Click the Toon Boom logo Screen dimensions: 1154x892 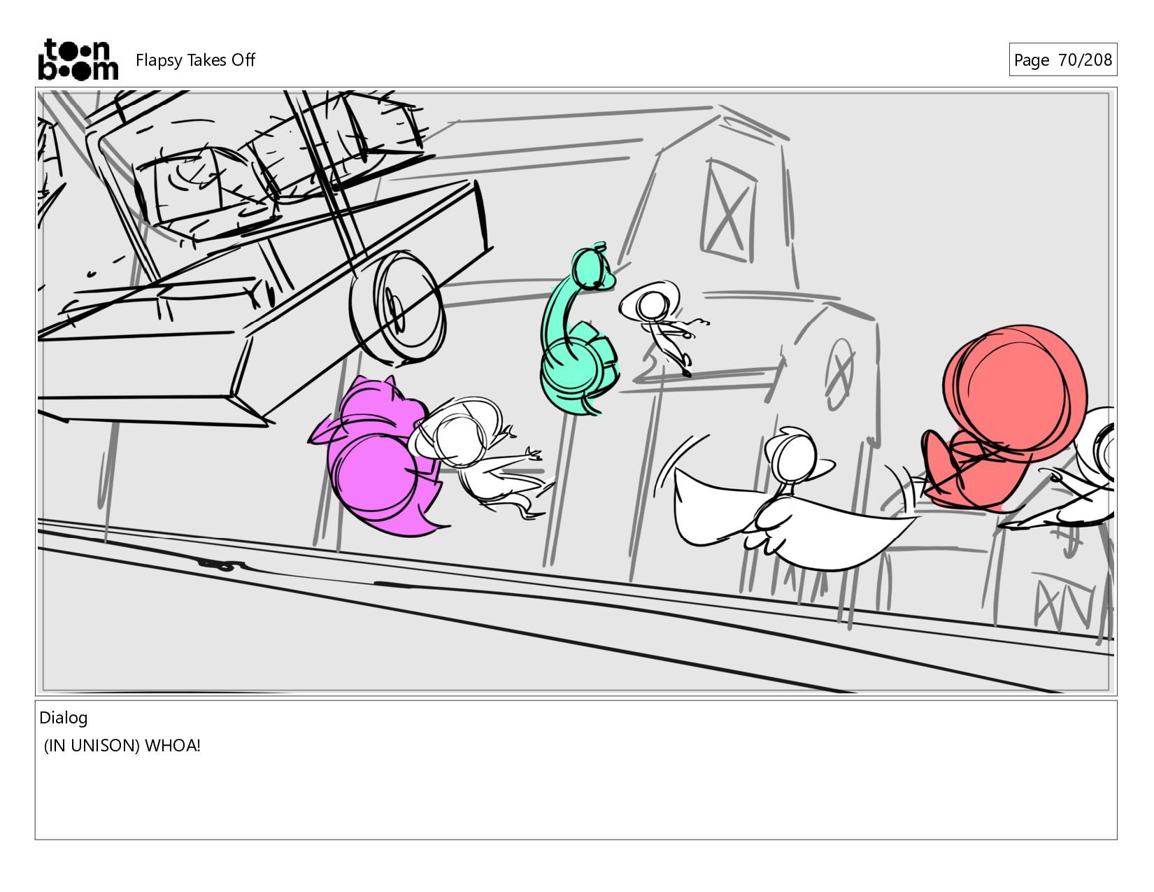pos(78,59)
